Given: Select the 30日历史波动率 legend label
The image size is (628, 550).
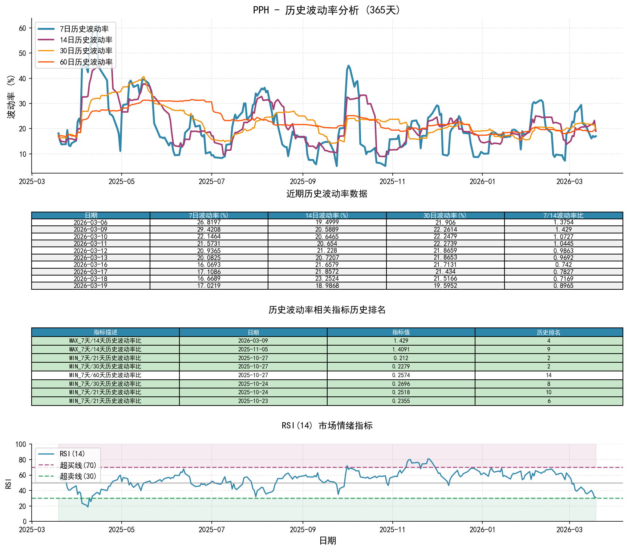Looking at the screenshot, I should 86,51.
